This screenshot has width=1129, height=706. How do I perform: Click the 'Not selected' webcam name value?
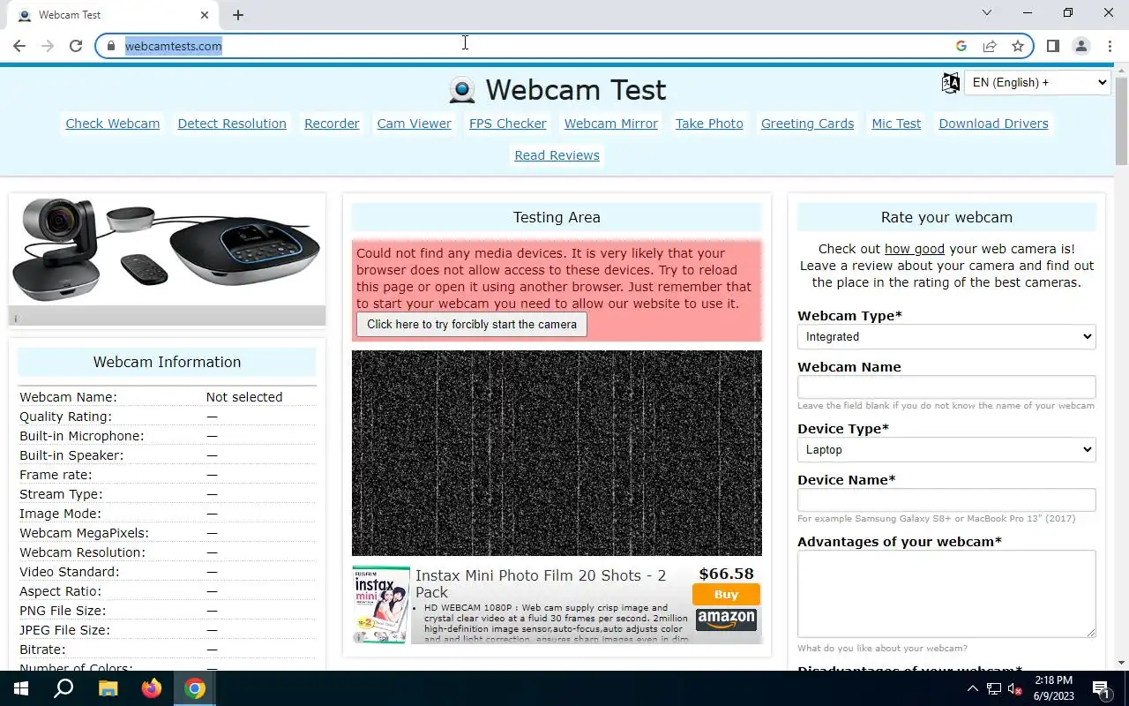tap(244, 397)
